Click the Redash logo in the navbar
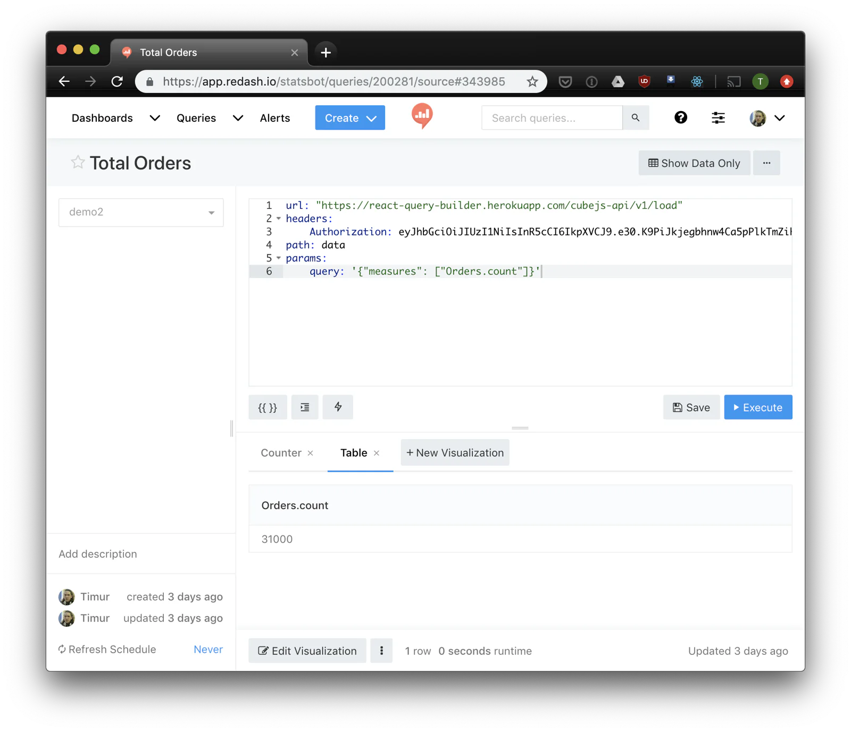 tap(421, 116)
